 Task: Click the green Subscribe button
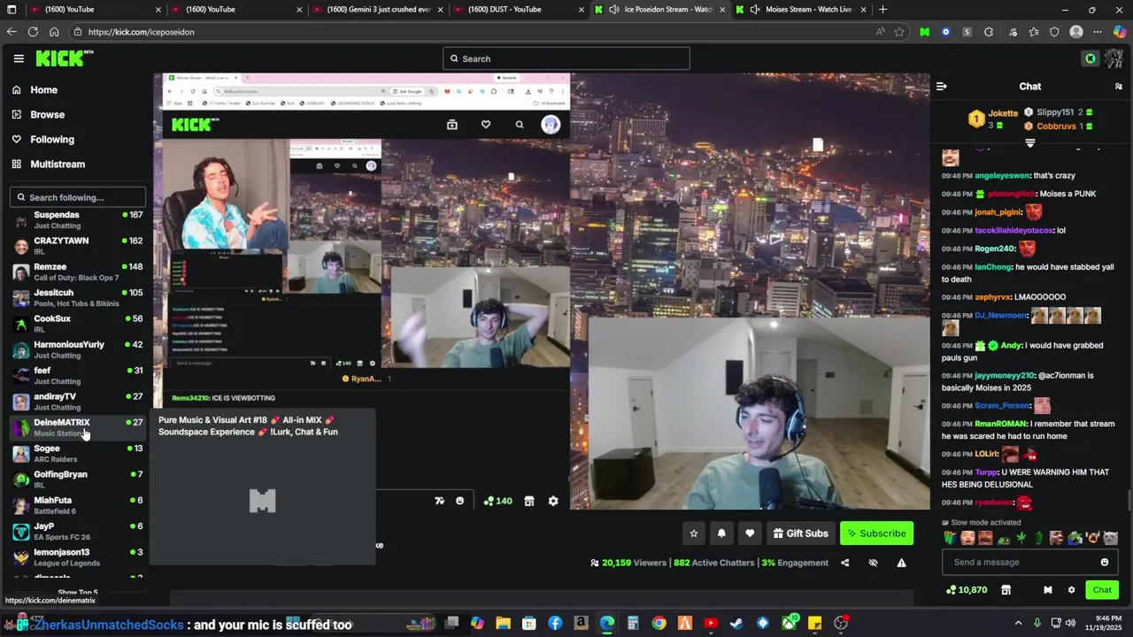pos(876,533)
